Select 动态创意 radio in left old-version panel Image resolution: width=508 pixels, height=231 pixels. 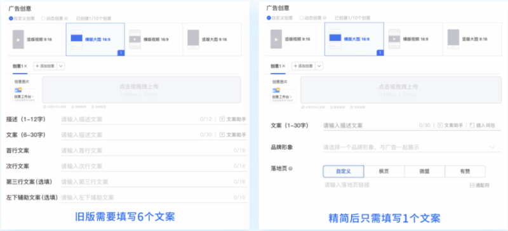click(43, 18)
